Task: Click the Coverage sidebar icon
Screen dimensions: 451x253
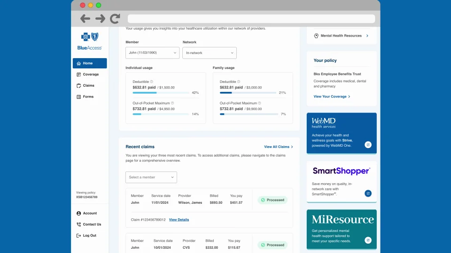Action: (x=78, y=74)
